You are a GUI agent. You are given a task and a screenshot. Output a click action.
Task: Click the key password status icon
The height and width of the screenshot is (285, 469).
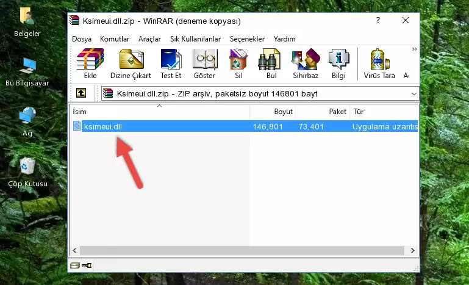pos(87,265)
